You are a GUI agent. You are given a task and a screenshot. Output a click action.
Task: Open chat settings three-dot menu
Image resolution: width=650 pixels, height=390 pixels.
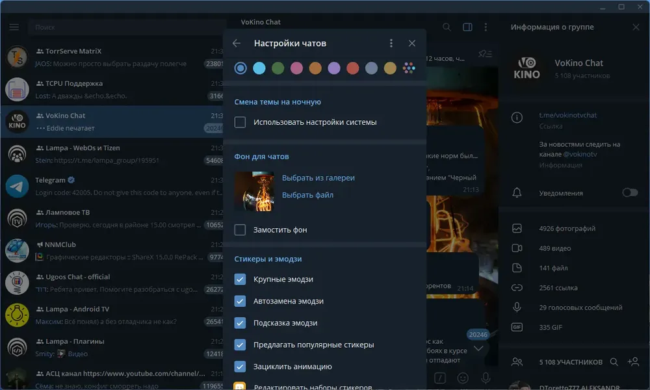(x=391, y=43)
